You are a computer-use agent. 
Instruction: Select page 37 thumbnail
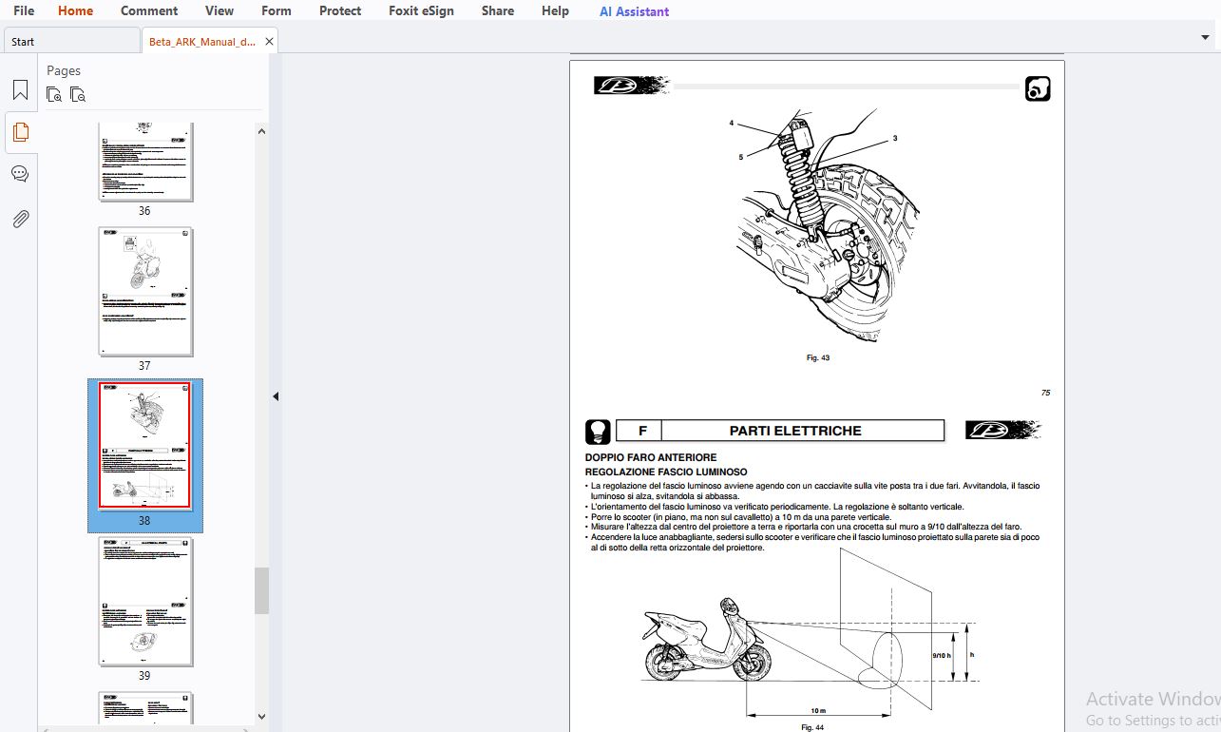(x=145, y=292)
